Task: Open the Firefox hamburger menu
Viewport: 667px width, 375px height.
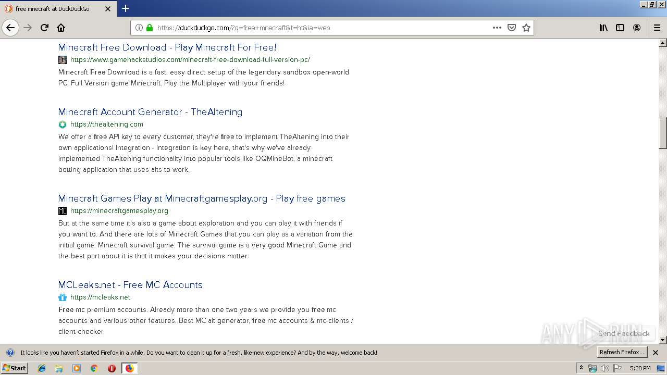Action: pos(657,28)
